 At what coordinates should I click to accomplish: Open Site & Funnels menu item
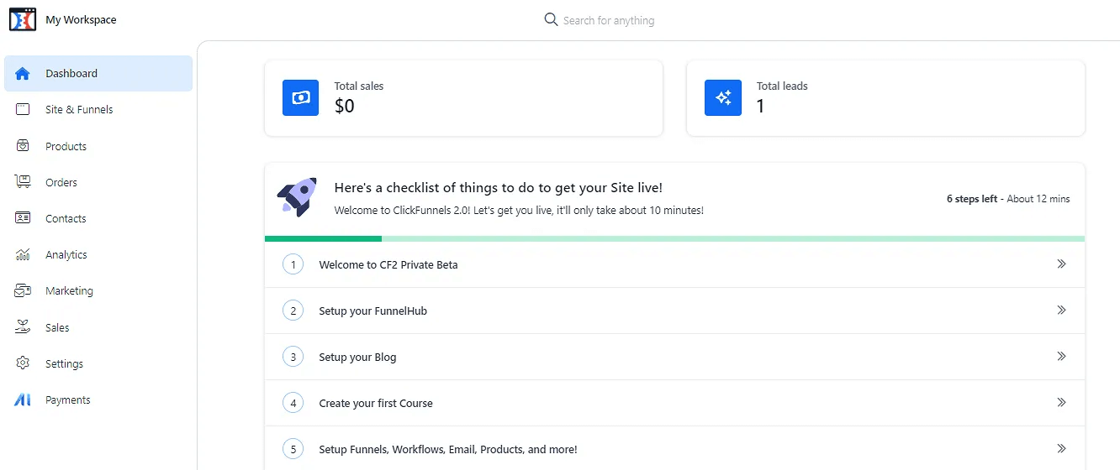coord(98,110)
